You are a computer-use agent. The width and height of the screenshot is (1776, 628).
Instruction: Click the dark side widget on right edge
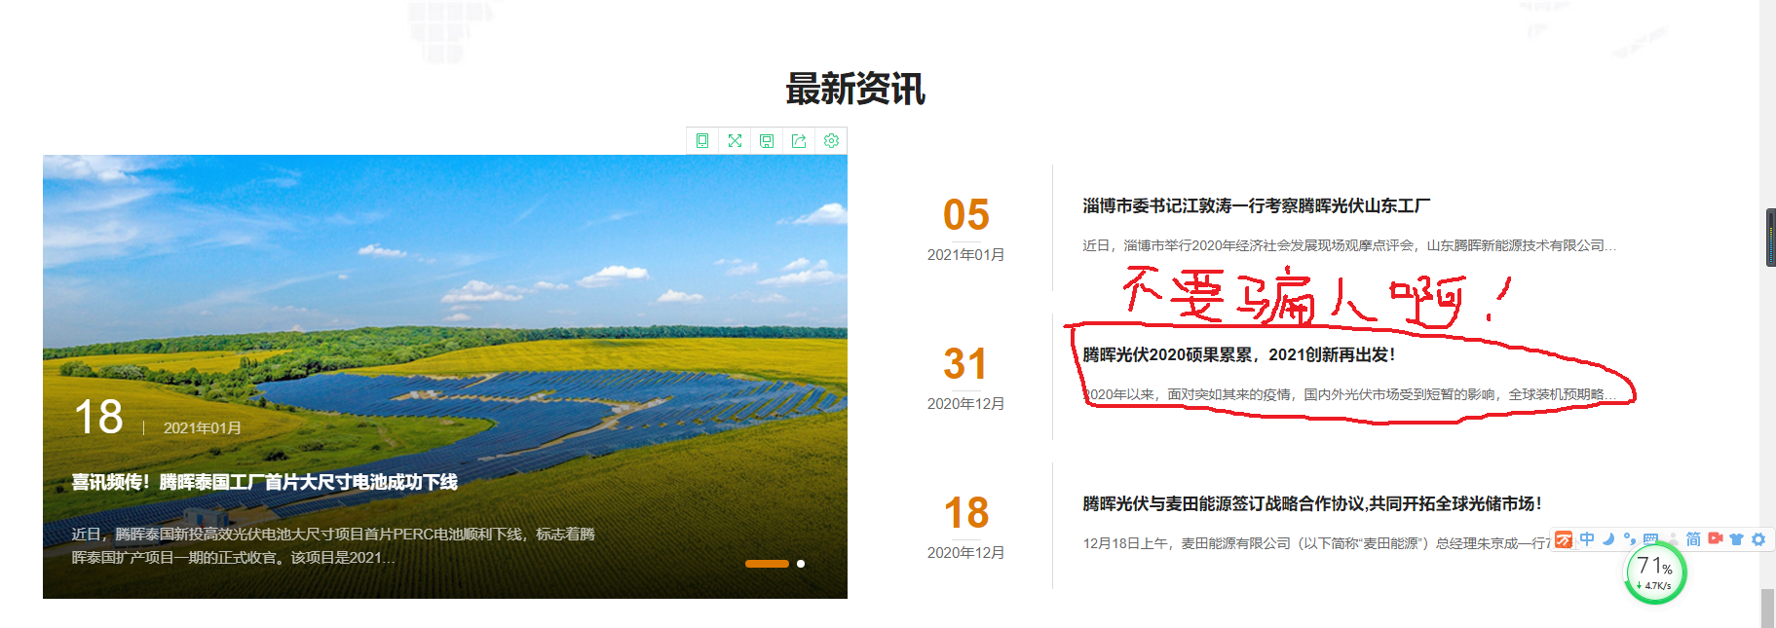(x=1770, y=237)
